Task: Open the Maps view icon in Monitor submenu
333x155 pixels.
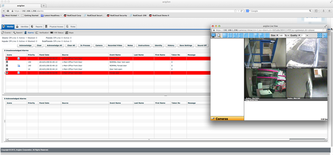Action: pos(67,33)
